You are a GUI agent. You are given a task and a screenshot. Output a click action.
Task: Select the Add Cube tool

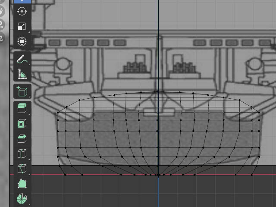pyautogui.click(x=22, y=91)
